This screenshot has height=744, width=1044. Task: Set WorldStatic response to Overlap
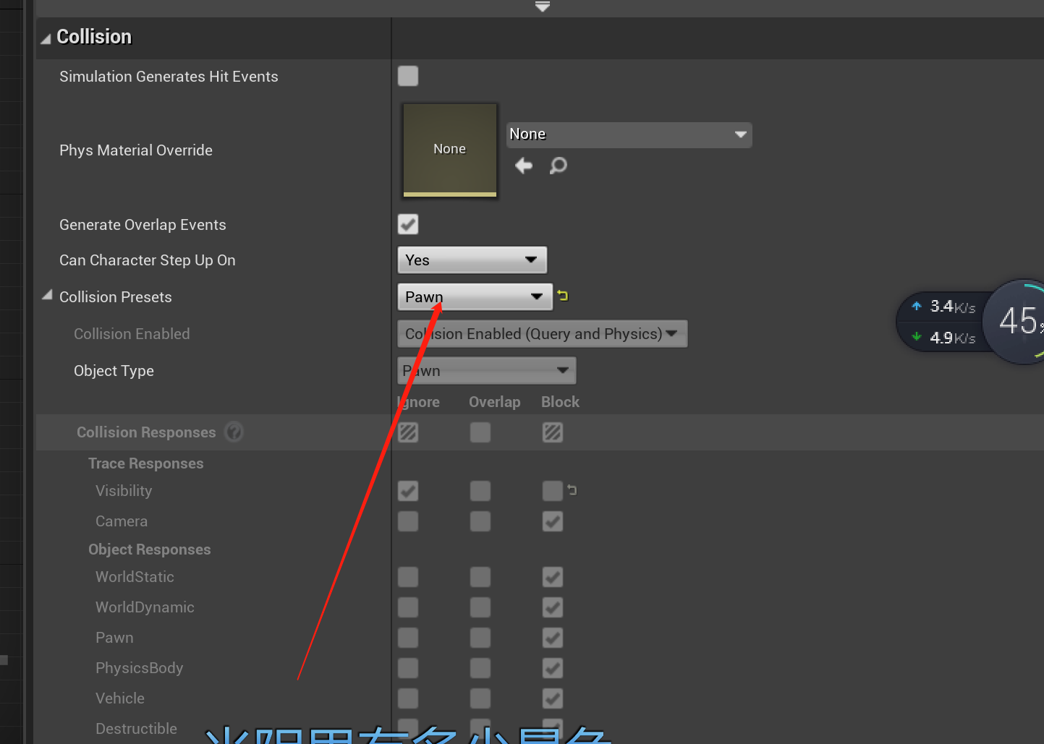(x=480, y=577)
